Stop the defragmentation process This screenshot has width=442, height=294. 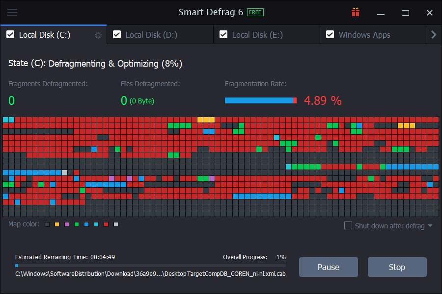(x=397, y=267)
